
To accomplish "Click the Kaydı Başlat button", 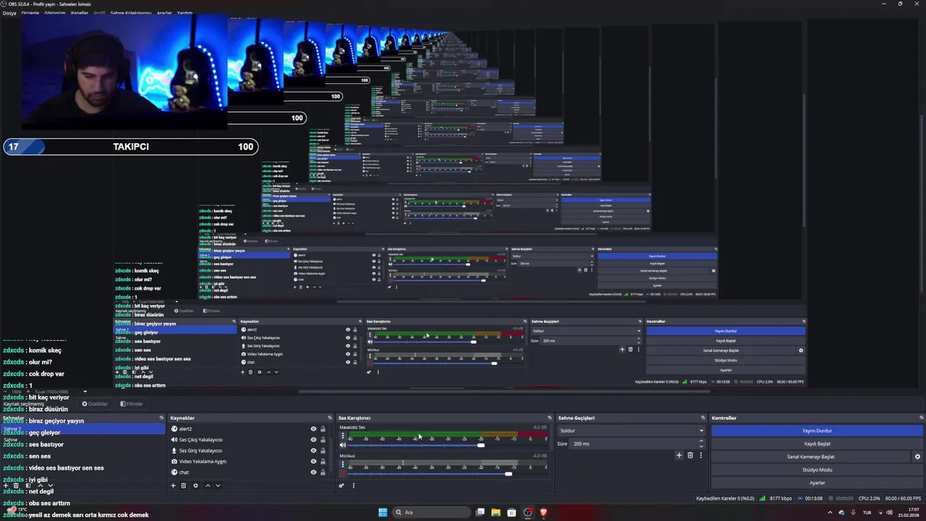I will click(x=817, y=444).
